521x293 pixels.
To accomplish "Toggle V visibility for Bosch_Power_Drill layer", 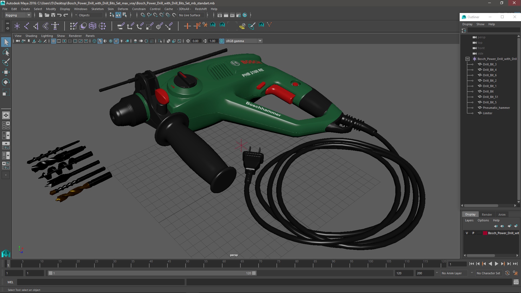I will pyautogui.click(x=467, y=233).
